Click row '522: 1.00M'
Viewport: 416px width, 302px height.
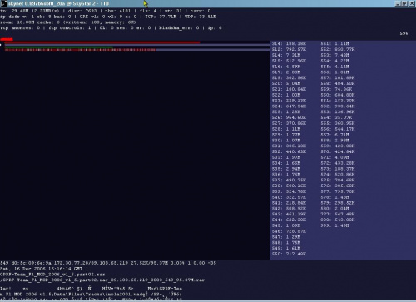(286, 95)
